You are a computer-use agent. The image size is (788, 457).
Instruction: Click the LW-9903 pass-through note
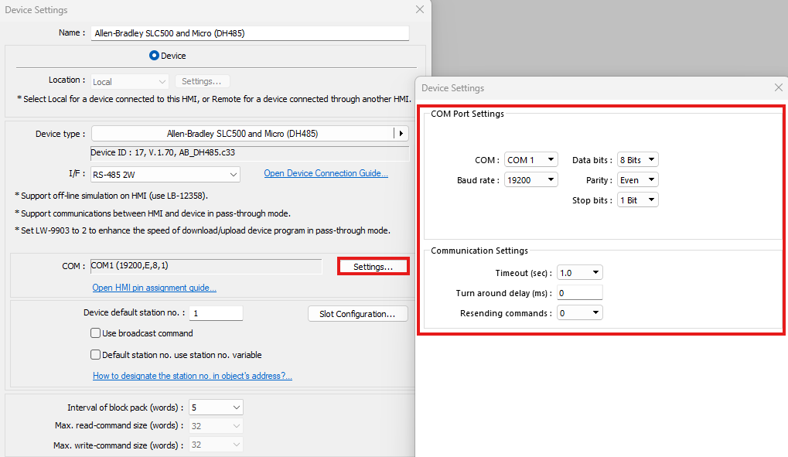pos(203,230)
